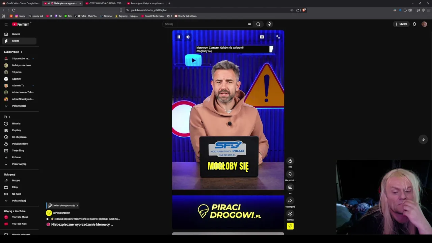The width and height of the screenshot is (432, 243).
Task: Reload the current page
Action: tap(14, 10)
